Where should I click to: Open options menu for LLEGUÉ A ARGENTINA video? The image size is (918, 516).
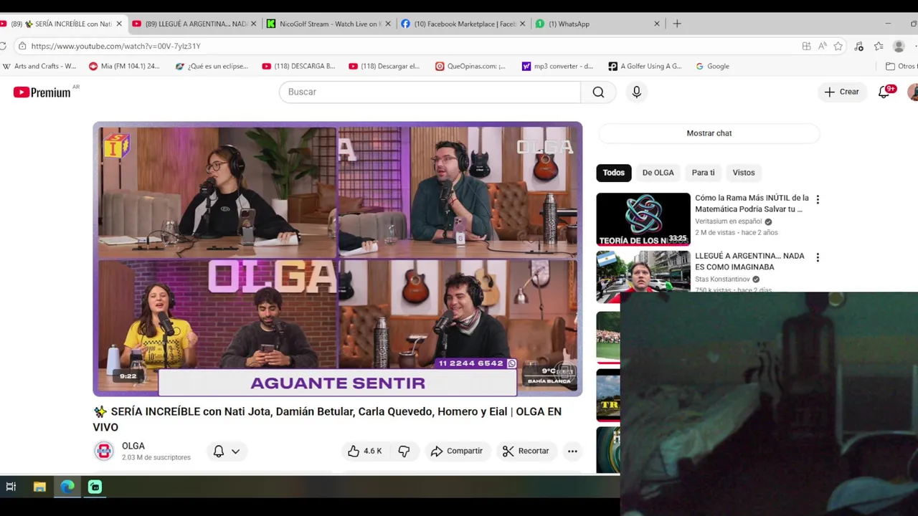(818, 257)
